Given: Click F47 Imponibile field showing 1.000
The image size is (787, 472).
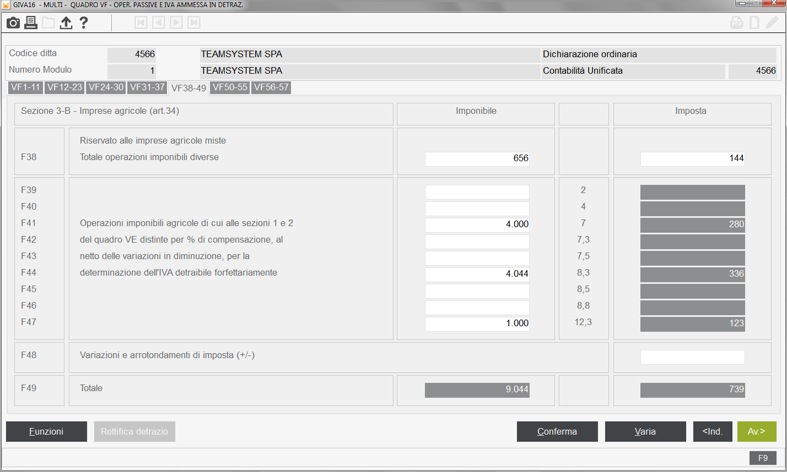Looking at the screenshot, I should pyautogui.click(x=477, y=324).
